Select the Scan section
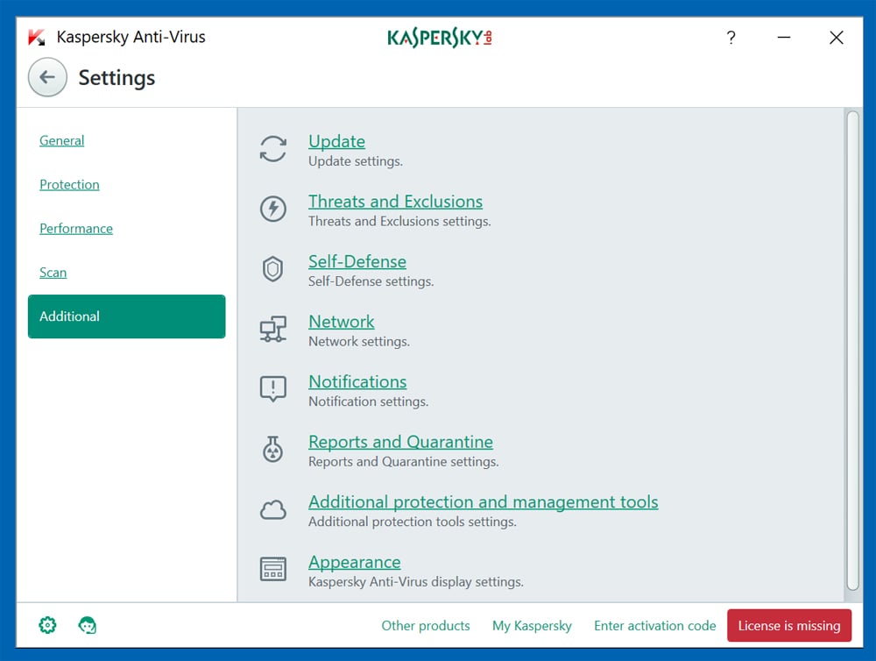Screen dimensions: 876x661 (x=53, y=273)
